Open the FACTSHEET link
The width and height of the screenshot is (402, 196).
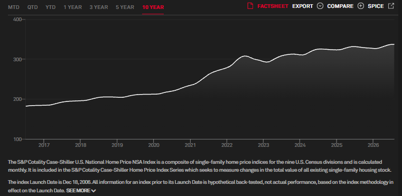[x=273, y=6]
